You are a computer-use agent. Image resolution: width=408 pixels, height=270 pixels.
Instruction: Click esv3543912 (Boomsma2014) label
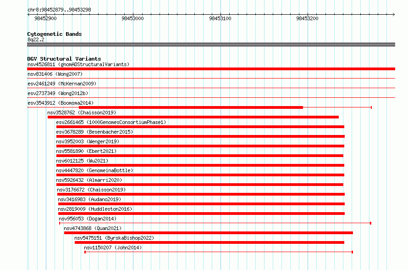(x=61, y=103)
